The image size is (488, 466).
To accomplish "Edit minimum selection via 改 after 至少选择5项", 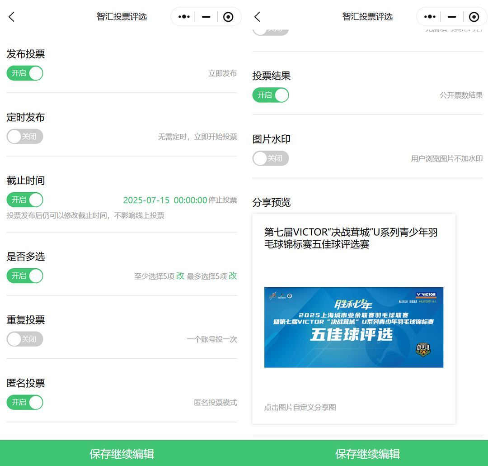I will (x=180, y=276).
